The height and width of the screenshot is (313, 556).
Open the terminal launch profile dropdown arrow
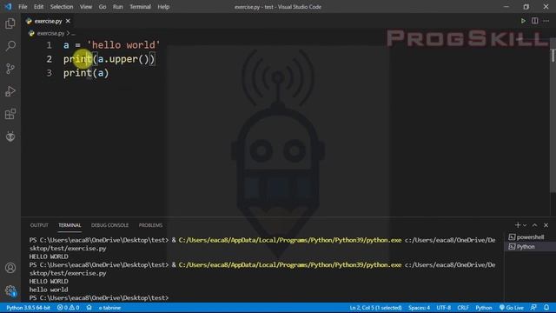pos(525,225)
